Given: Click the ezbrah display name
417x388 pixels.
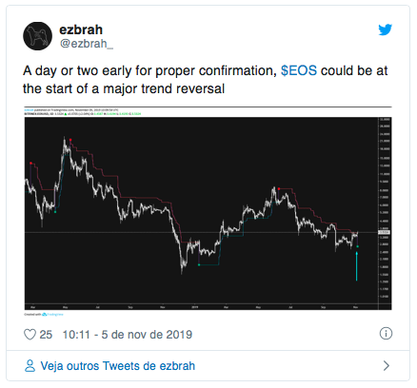Looking at the screenshot, I should tap(81, 29).
